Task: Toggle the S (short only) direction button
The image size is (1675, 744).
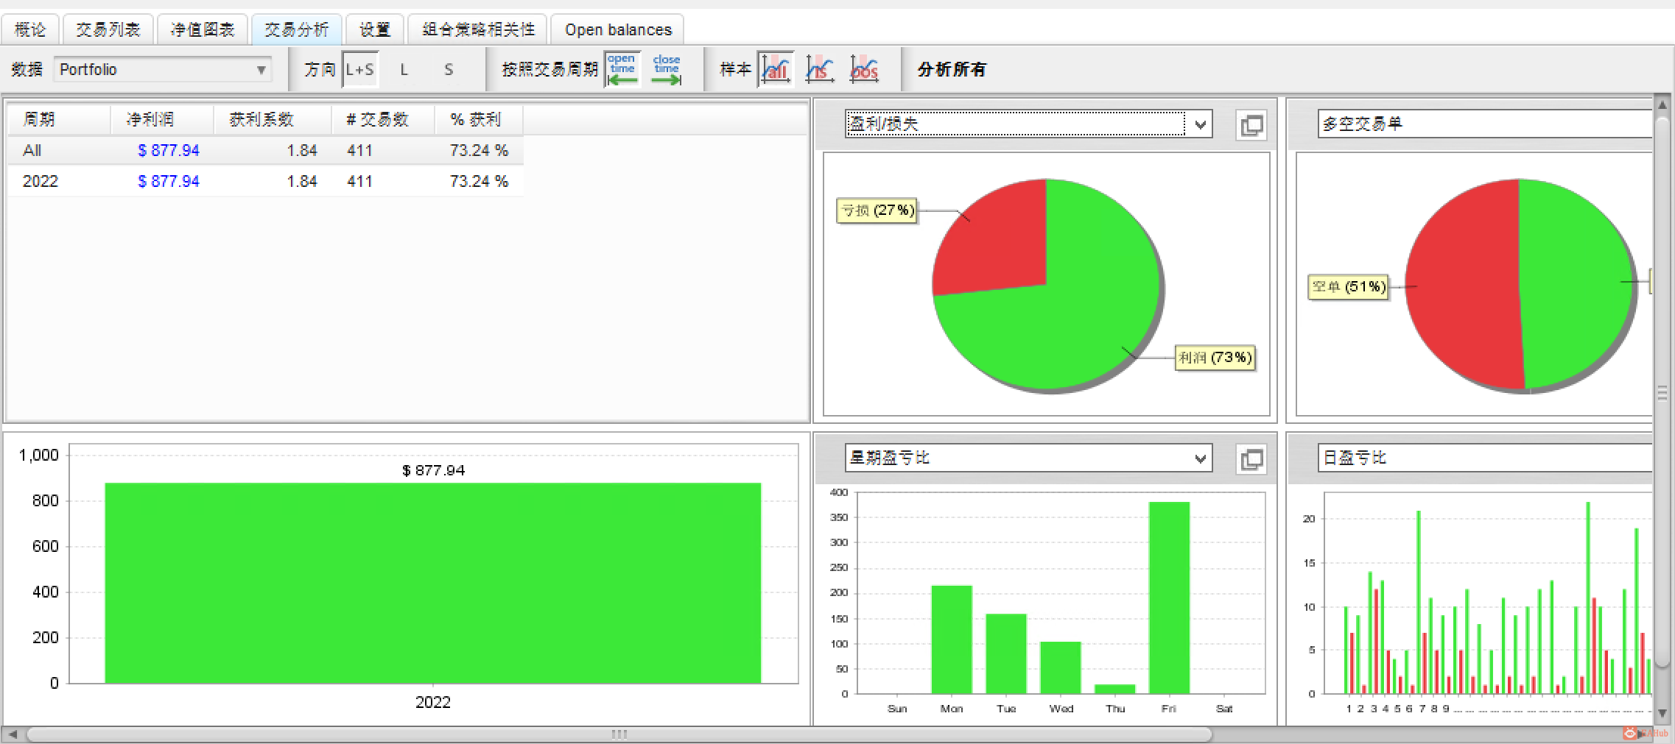Action: (x=449, y=69)
